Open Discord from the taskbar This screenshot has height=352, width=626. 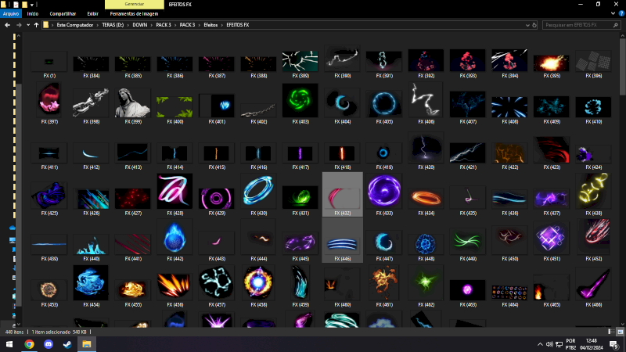pyautogui.click(x=49, y=343)
